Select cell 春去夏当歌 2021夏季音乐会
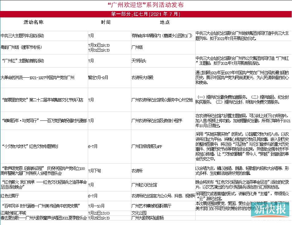The image size is (292, 225). coord(44,218)
